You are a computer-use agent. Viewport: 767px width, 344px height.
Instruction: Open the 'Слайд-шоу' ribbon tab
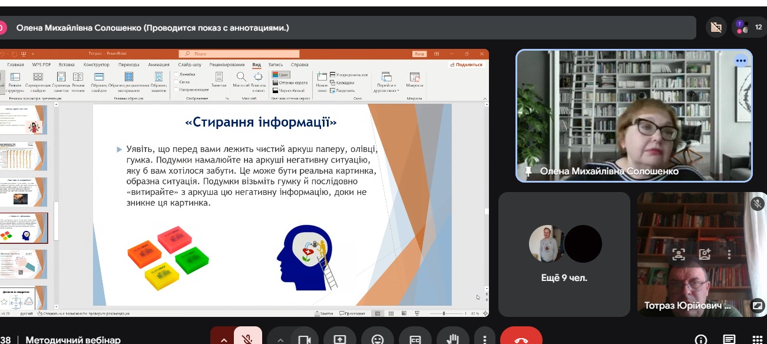(x=190, y=65)
